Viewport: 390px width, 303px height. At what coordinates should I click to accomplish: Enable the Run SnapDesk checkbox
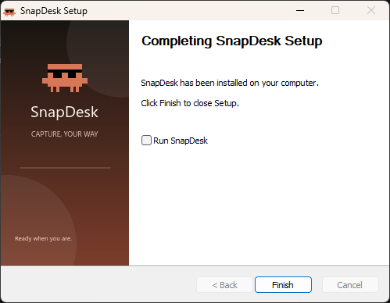pyautogui.click(x=146, y=141)
